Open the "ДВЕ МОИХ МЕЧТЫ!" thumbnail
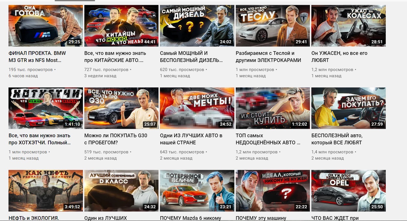This screenshot has height=221, width=407. pyautogui.click(x=197, y=108)
